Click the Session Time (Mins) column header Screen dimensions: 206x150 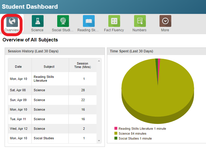[82, 65]
